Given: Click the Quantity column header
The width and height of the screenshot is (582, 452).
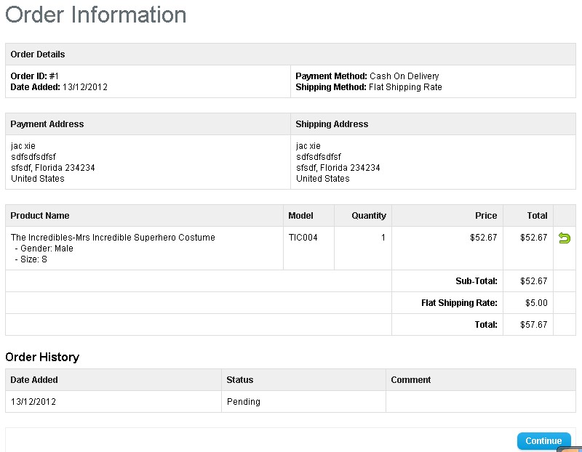Looking at the screenshot, I should [369, 215].
